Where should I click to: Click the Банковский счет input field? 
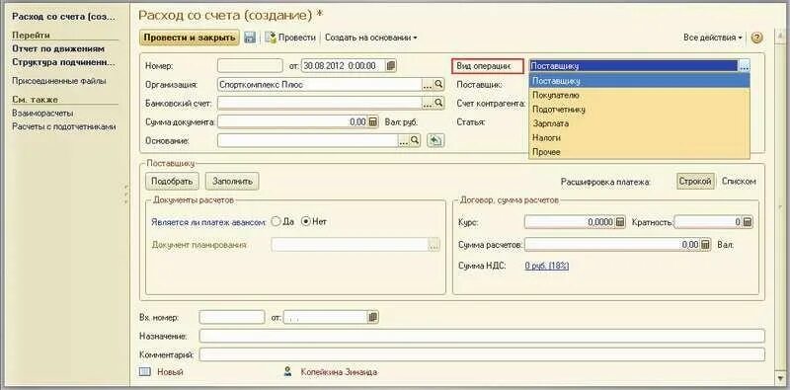[x=320, y=103]
